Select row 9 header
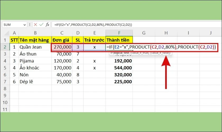This screenshot has width=222, height=132. (5, 96)
